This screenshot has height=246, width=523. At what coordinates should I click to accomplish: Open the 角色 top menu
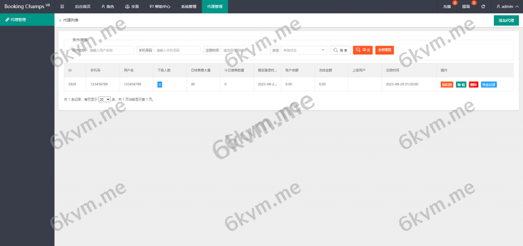107,7
